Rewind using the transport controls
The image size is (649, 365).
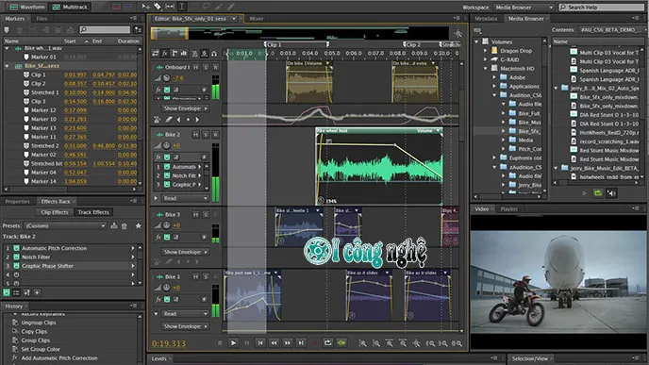coord(274,342)
